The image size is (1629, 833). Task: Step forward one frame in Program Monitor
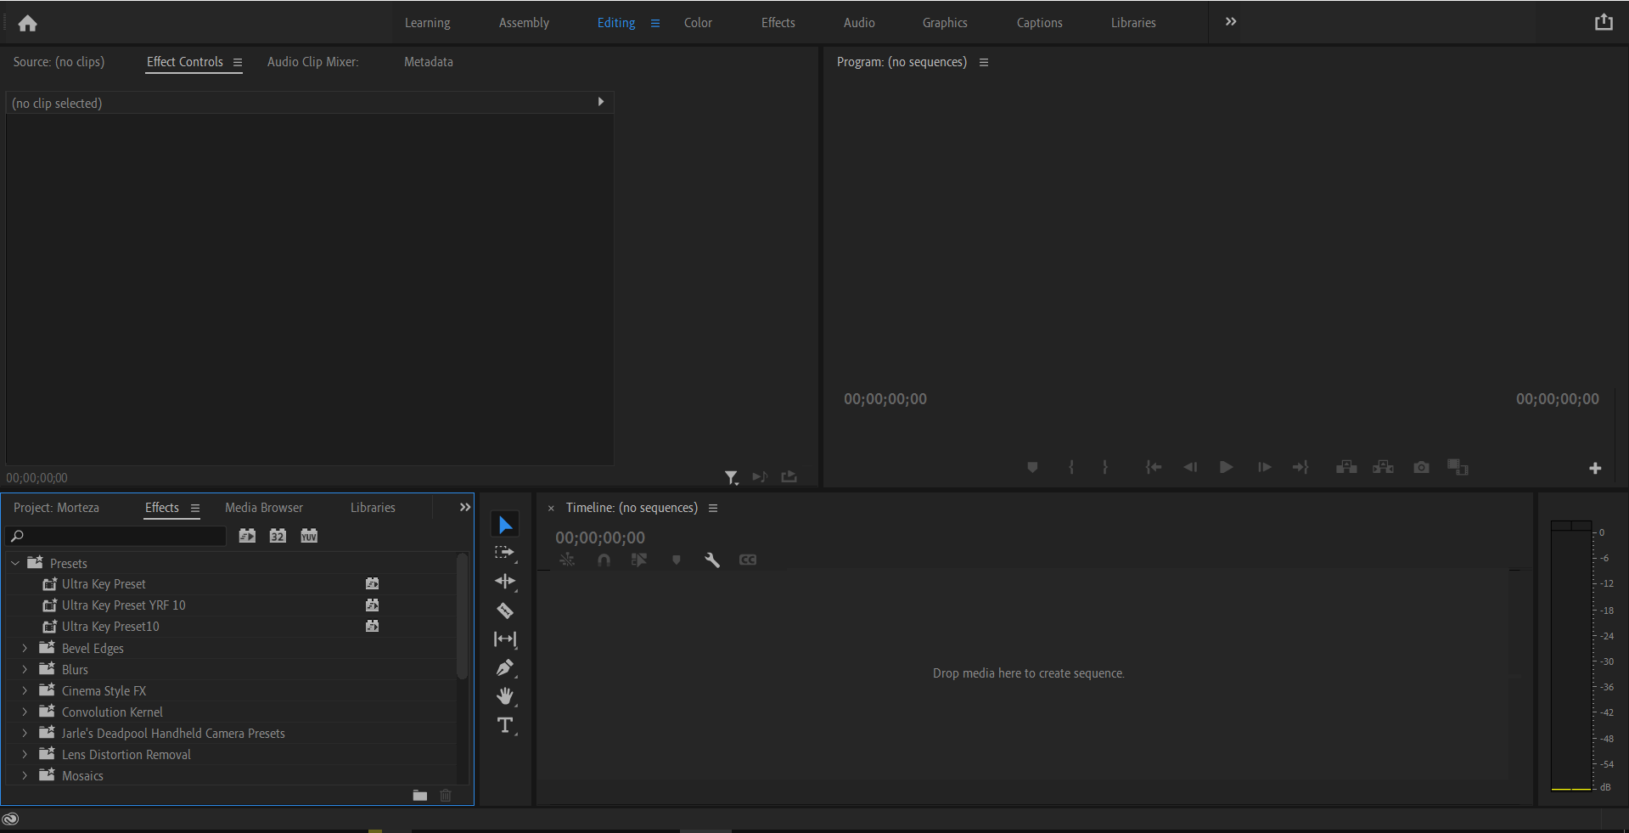[1264, 468]
